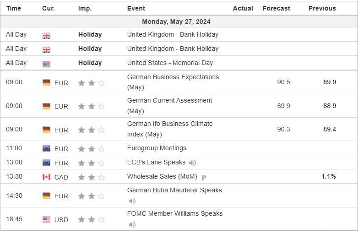This screenshot has height=234, width=363.
Task: Click the Forecast column header
Action: 276,8
